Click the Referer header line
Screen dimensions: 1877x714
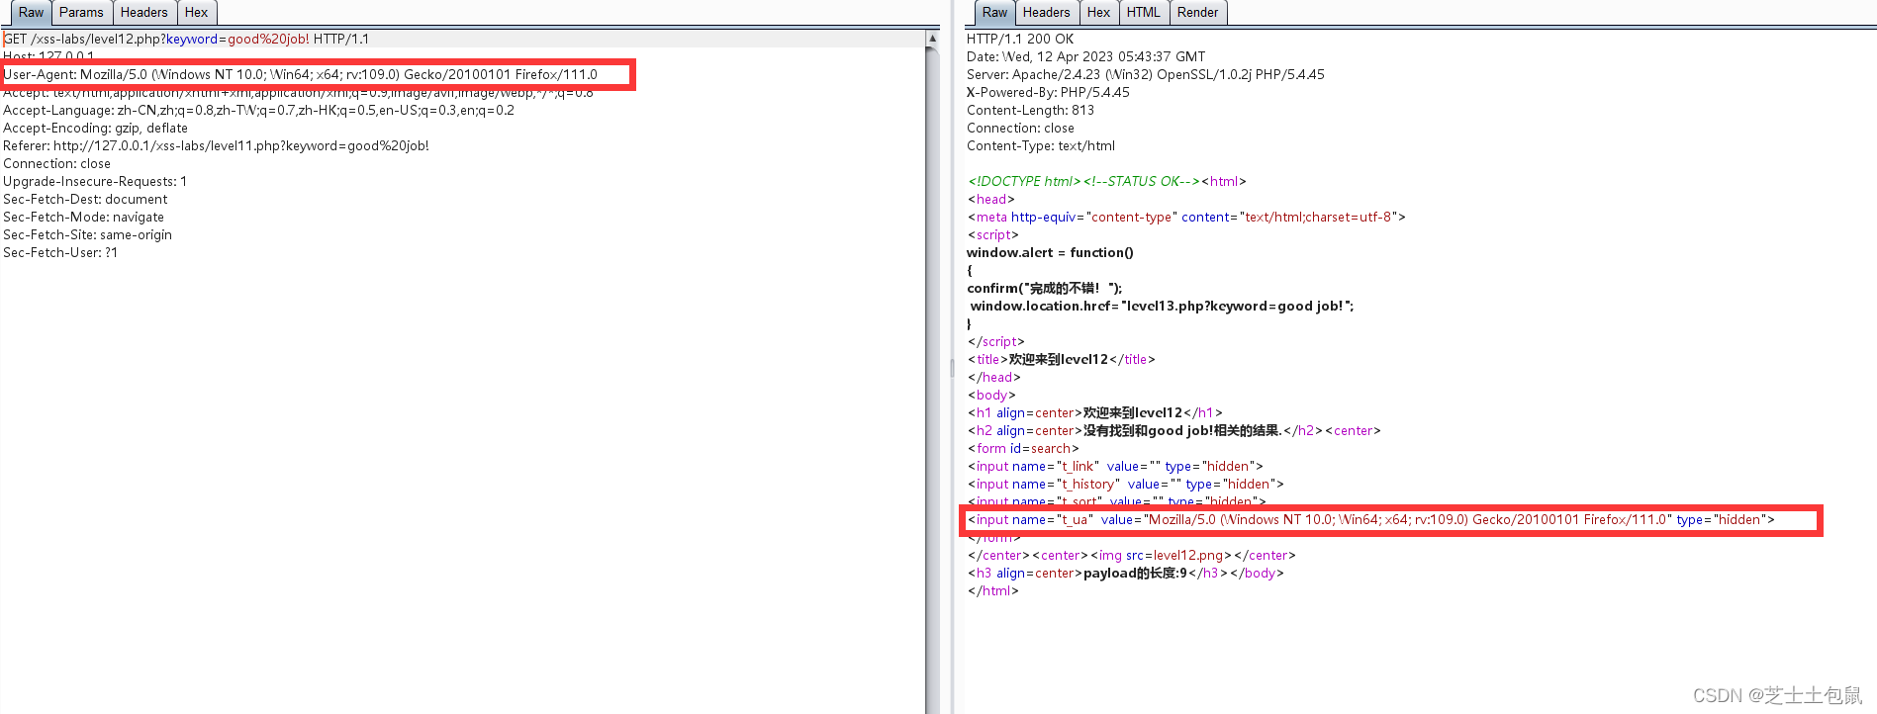pos(217,146)
